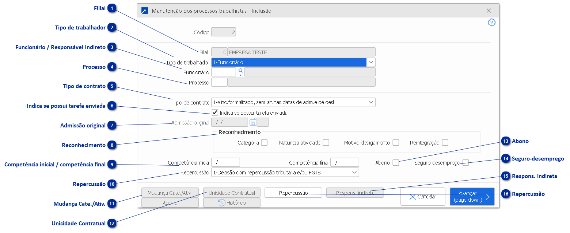Click callout marker number 13 for Abono

coord(505,141)
